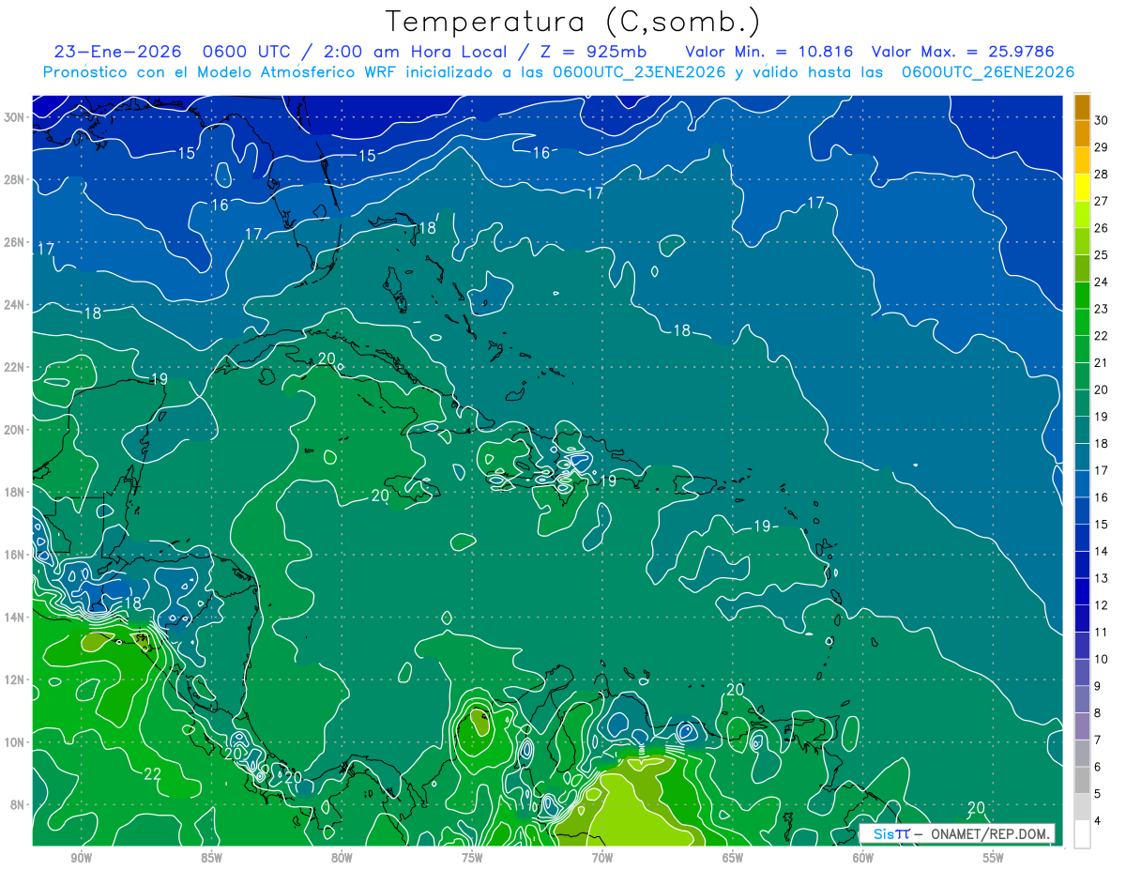Click the dark blue swatch between 11 and 12
Screen dimensions: 1126x870
[1082, 618]
